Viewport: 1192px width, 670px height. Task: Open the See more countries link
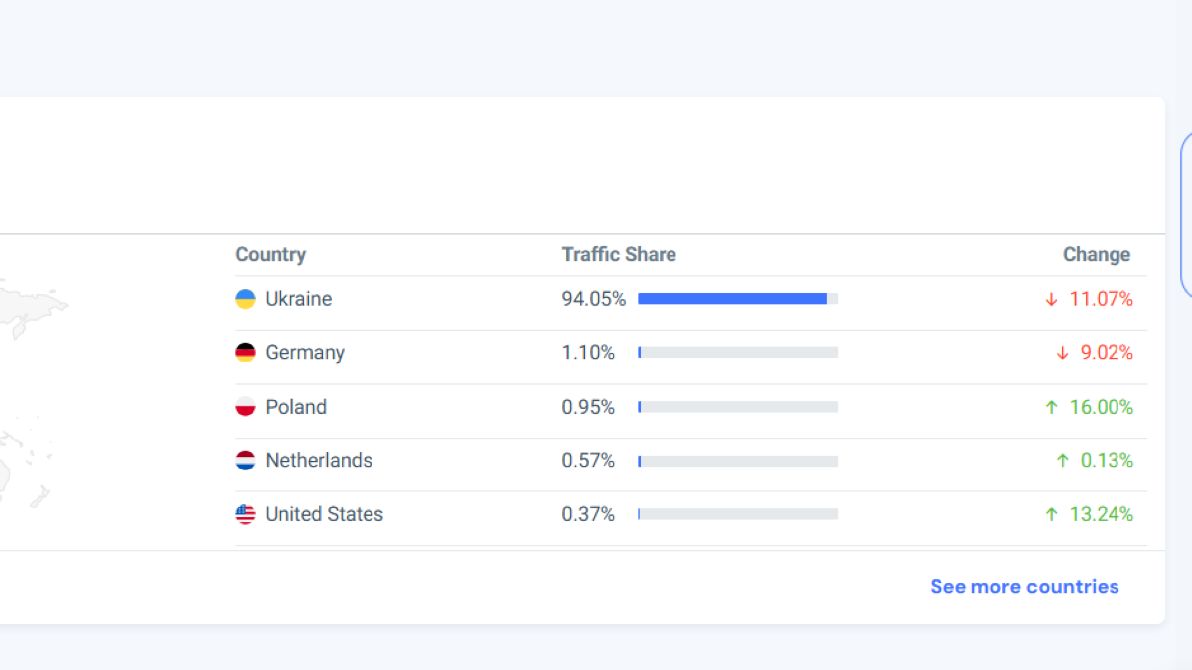(x=1024, y=587)
